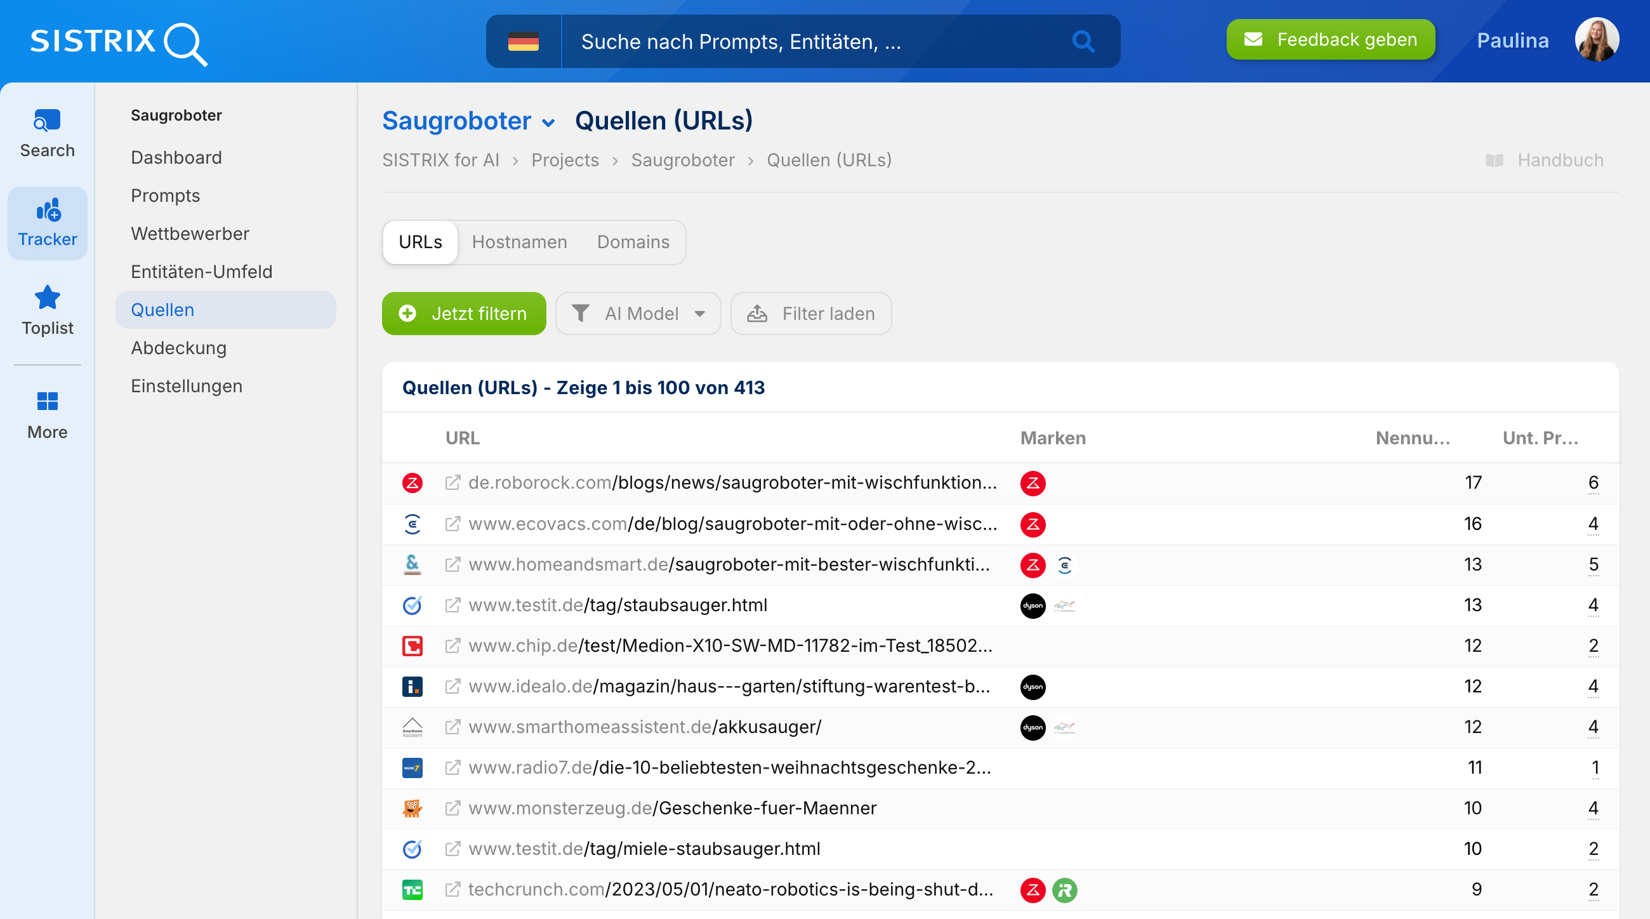Click the Dyson brand icon in the testit.de row
Image resolution: width=1650 pixels, height=919 pixels.
(1032, 605)
